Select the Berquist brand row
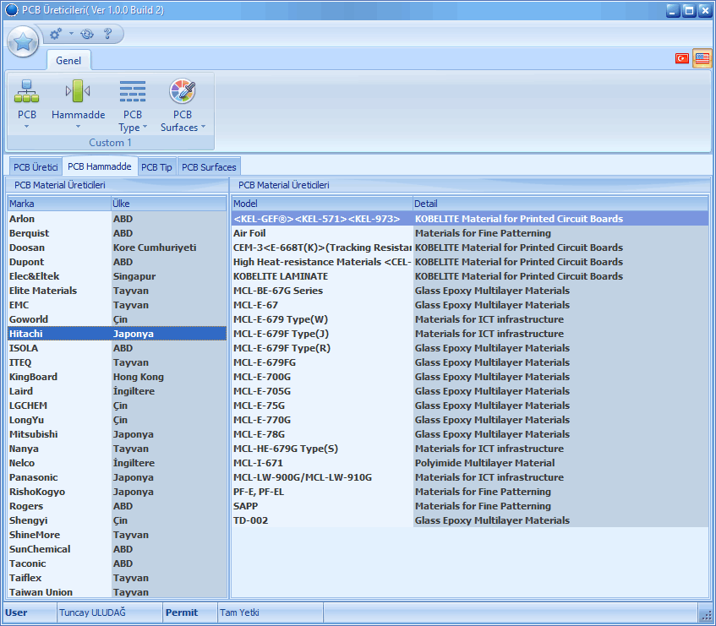The image size is (716, 626). click(x=117, y=233)
